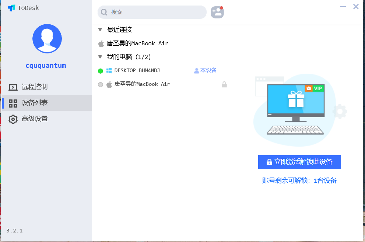This screenshot has width=365, height=242.
Task: Click the lock icon on MacBook Air row
Action: (224, 84)
